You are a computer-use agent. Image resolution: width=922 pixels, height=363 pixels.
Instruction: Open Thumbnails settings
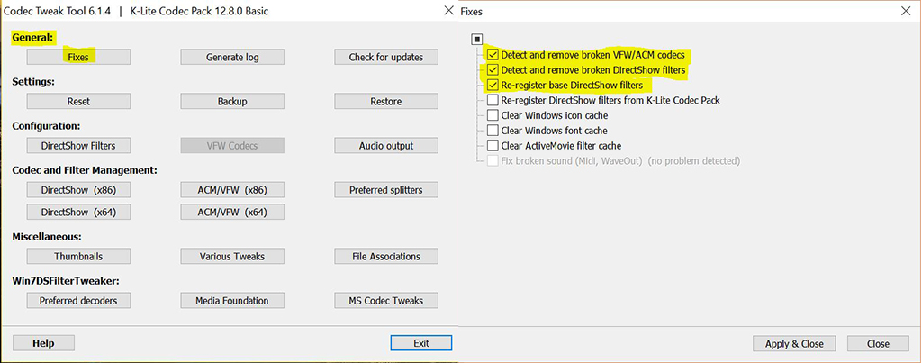coord(79,257)
